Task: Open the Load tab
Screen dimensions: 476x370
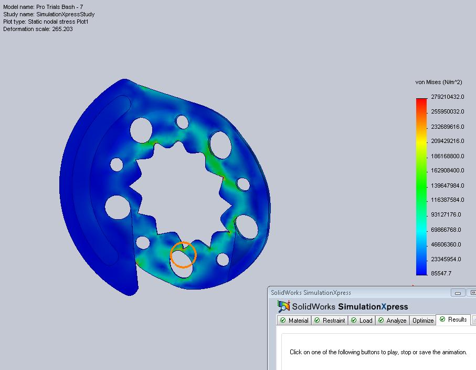Action: tap(362, 321)
